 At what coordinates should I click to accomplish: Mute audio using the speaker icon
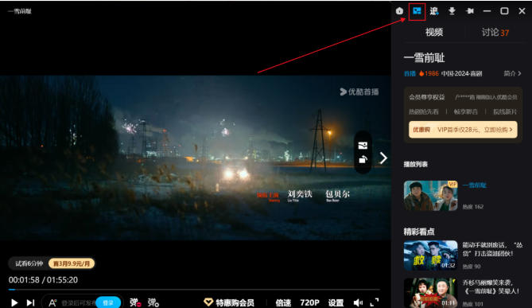(358, 302)
